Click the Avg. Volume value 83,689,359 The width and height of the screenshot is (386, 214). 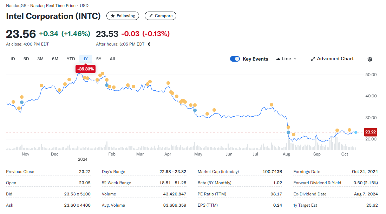tap(175, 205)
